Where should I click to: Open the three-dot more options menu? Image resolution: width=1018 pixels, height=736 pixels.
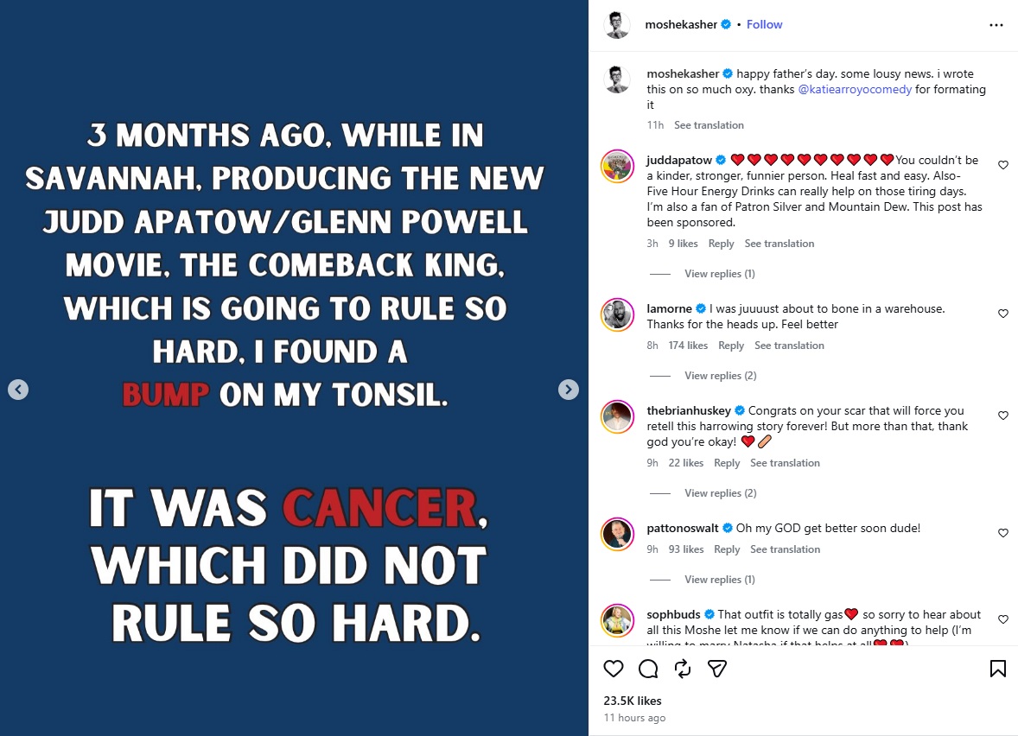click(x=996, y=25)
